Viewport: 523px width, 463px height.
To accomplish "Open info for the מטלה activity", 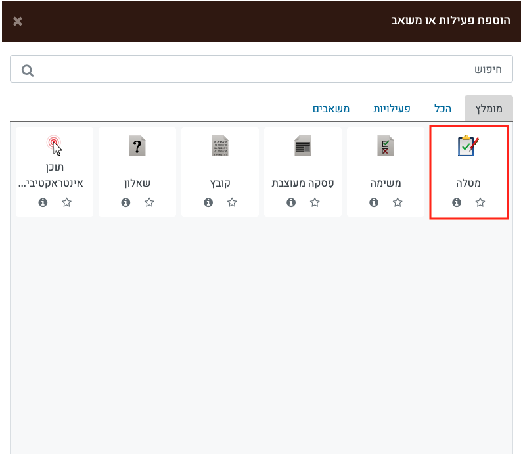I will 457,203.
